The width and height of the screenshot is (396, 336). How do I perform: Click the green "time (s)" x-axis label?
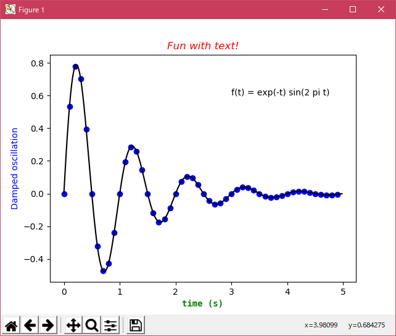pyautogui.click(x=202, y=303)
